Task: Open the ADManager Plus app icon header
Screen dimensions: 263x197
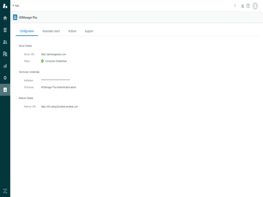Action: (x=15, y=17)
